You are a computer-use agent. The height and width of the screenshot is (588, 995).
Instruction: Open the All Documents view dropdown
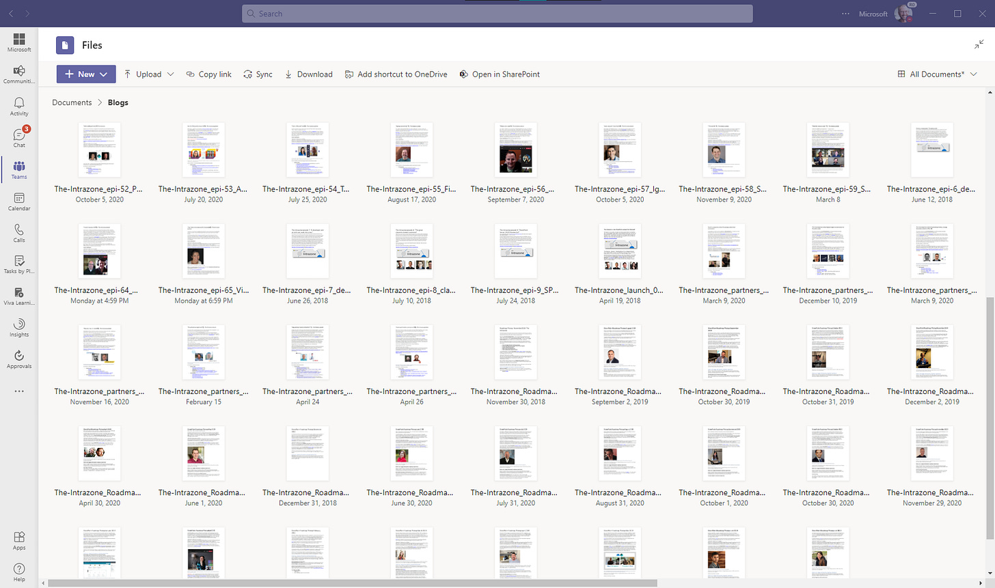938,74
